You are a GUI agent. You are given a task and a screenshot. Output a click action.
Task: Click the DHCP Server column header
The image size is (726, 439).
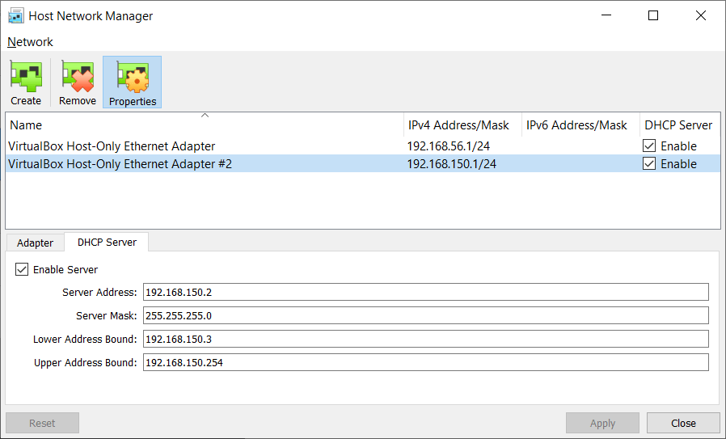coord(678,125)
